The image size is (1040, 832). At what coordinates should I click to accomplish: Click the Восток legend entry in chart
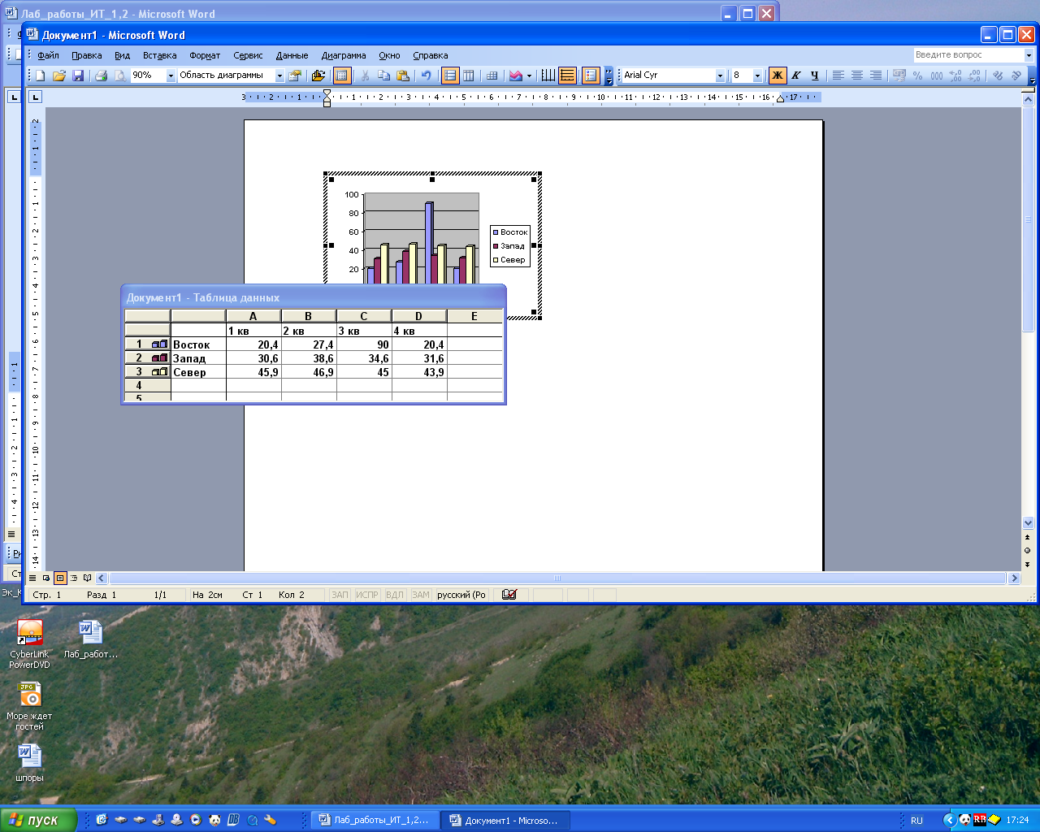[x=510, y=232]
